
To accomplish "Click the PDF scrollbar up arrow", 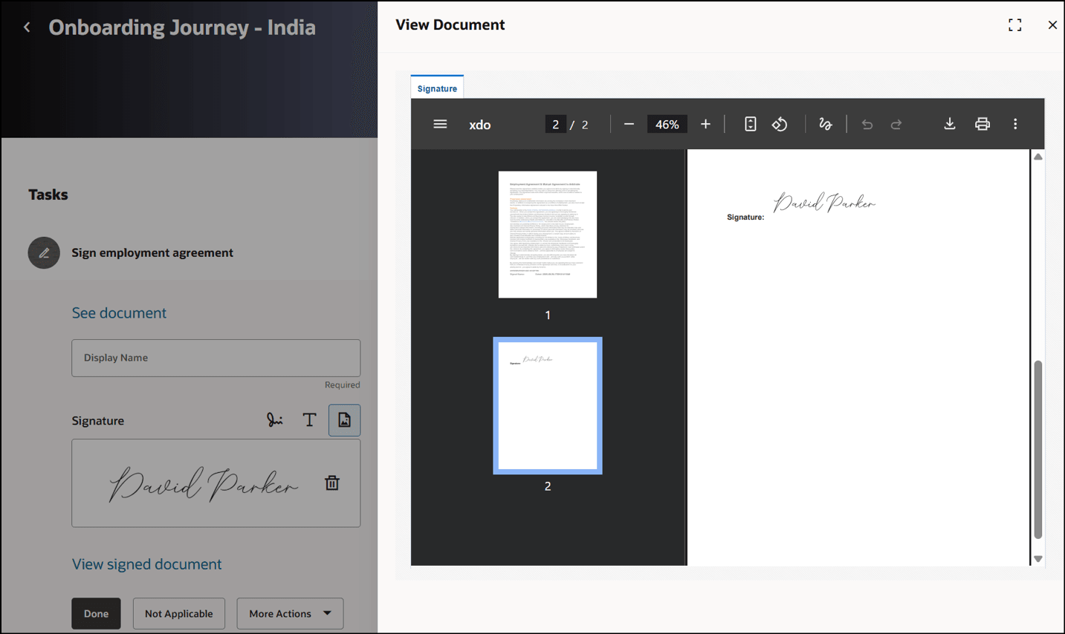I will pyautogui.click(x=1038, y=157).
